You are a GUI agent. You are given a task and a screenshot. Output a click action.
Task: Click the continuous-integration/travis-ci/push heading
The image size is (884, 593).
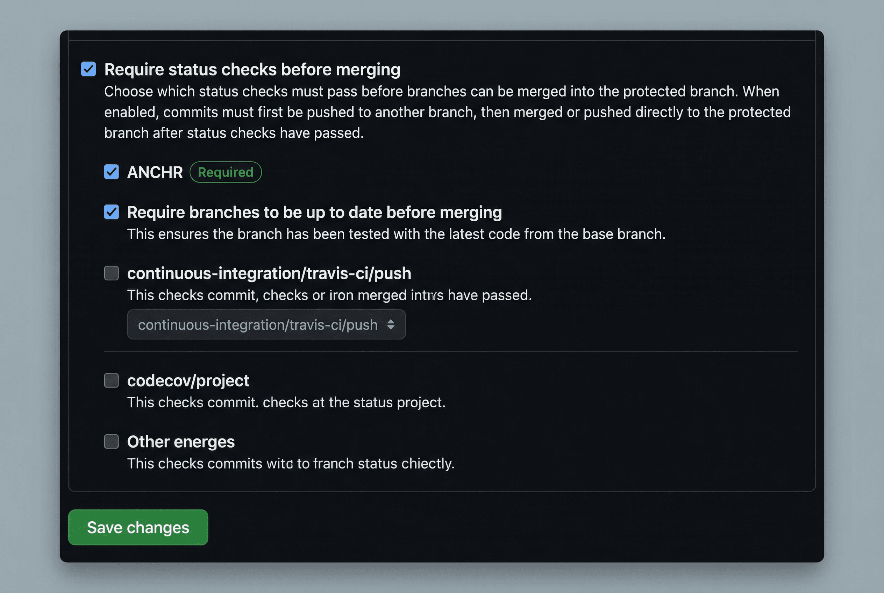(269, 273)
